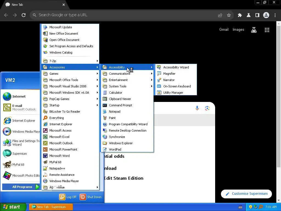Click the Narrator icon

coord(159,80)
